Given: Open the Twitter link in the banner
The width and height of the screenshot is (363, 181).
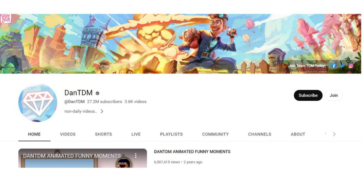Looking at the screenshot, I should coord(342,66).
